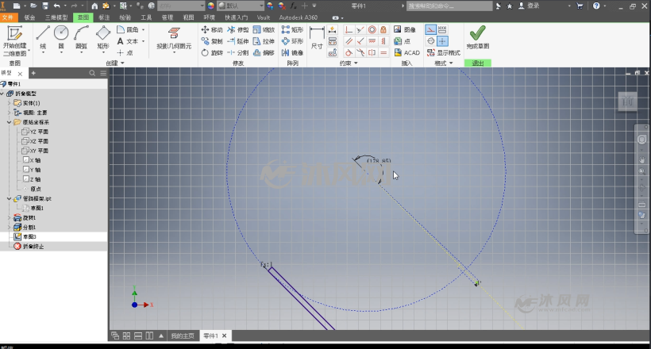Viewport: 651px width, 349px height.
Task: Switch to the Autodesk A360 ribbon tab
Action: tap(298, 17)
